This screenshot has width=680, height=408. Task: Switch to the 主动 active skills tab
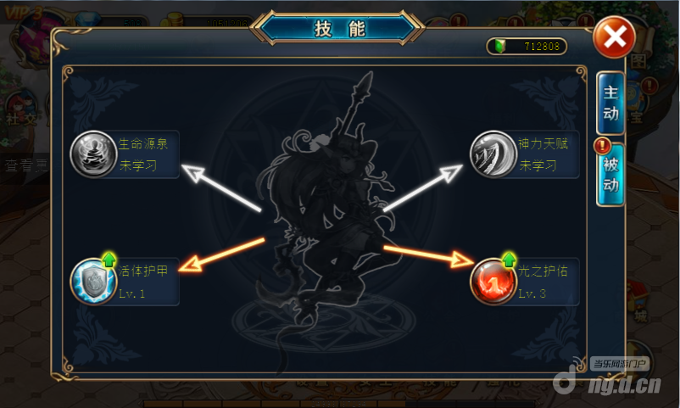point(610,103)
